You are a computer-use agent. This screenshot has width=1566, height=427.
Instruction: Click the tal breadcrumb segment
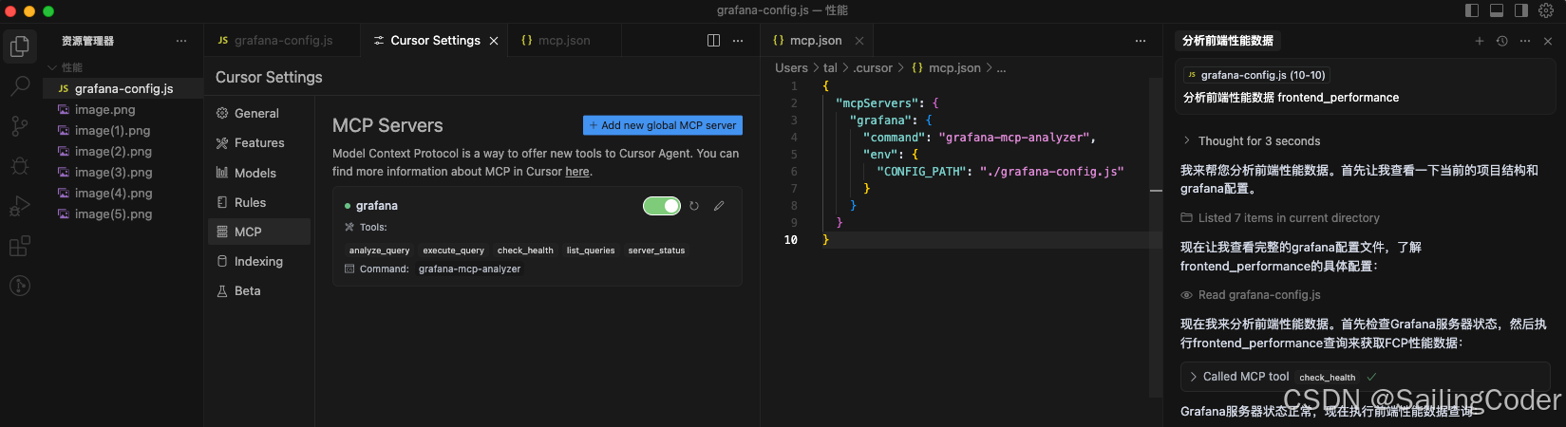pos(830,68)
